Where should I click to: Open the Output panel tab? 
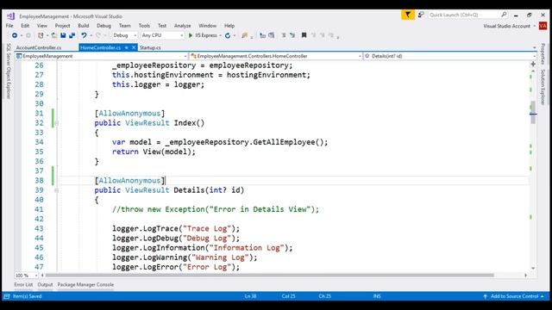45,285
